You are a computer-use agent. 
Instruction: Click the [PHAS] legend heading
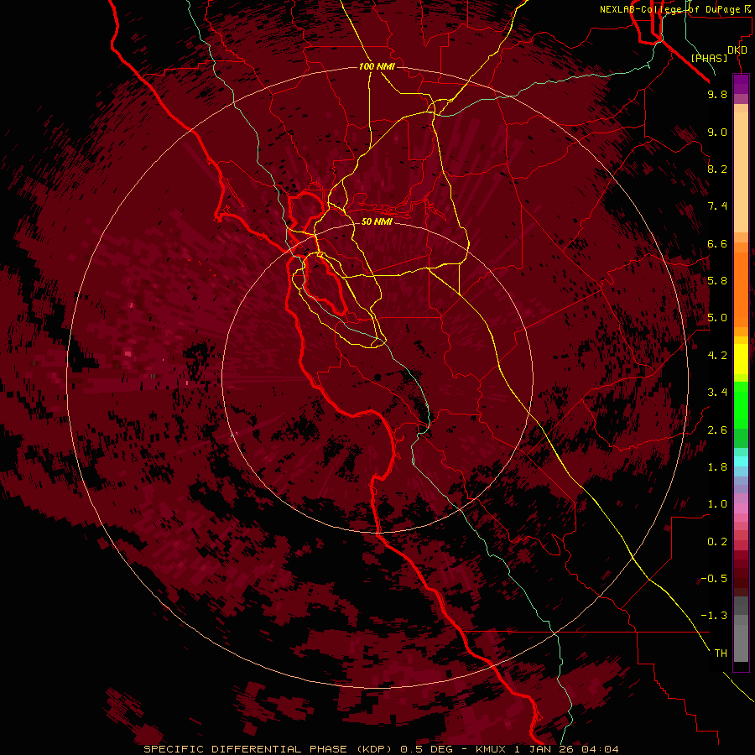(709, 58)
